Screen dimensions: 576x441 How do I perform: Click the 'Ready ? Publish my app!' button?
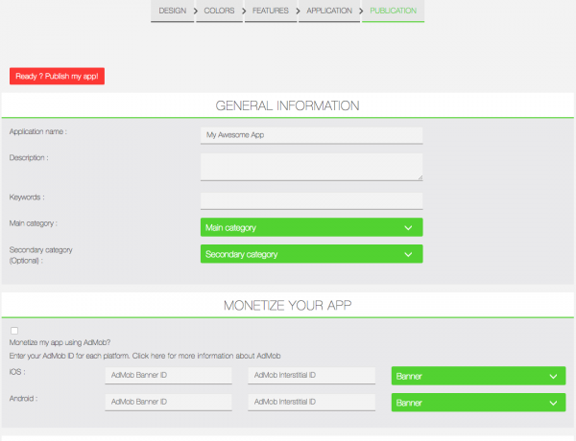coord(57,76)
